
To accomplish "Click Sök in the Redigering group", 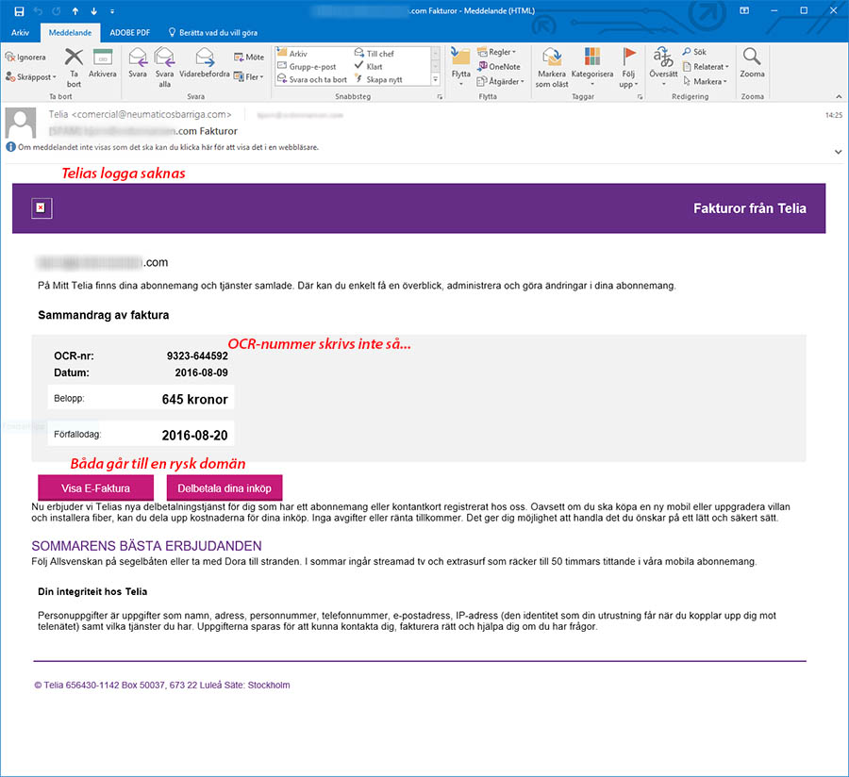I will click(x=694, y=52).
